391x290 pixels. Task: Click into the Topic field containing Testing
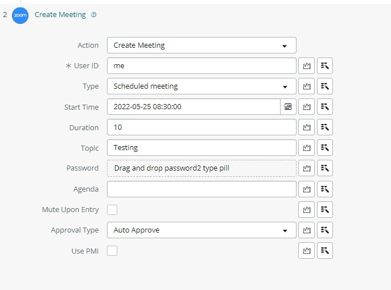[201, 148]
